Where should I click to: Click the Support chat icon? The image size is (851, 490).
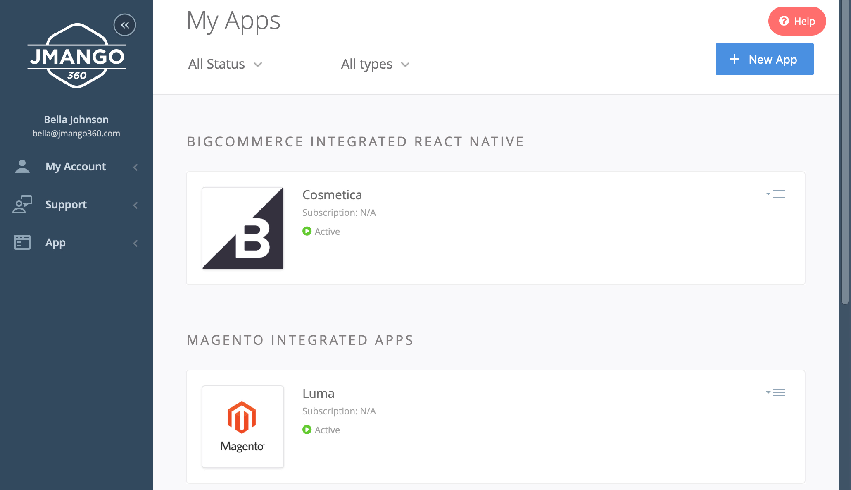pos(22,204)
